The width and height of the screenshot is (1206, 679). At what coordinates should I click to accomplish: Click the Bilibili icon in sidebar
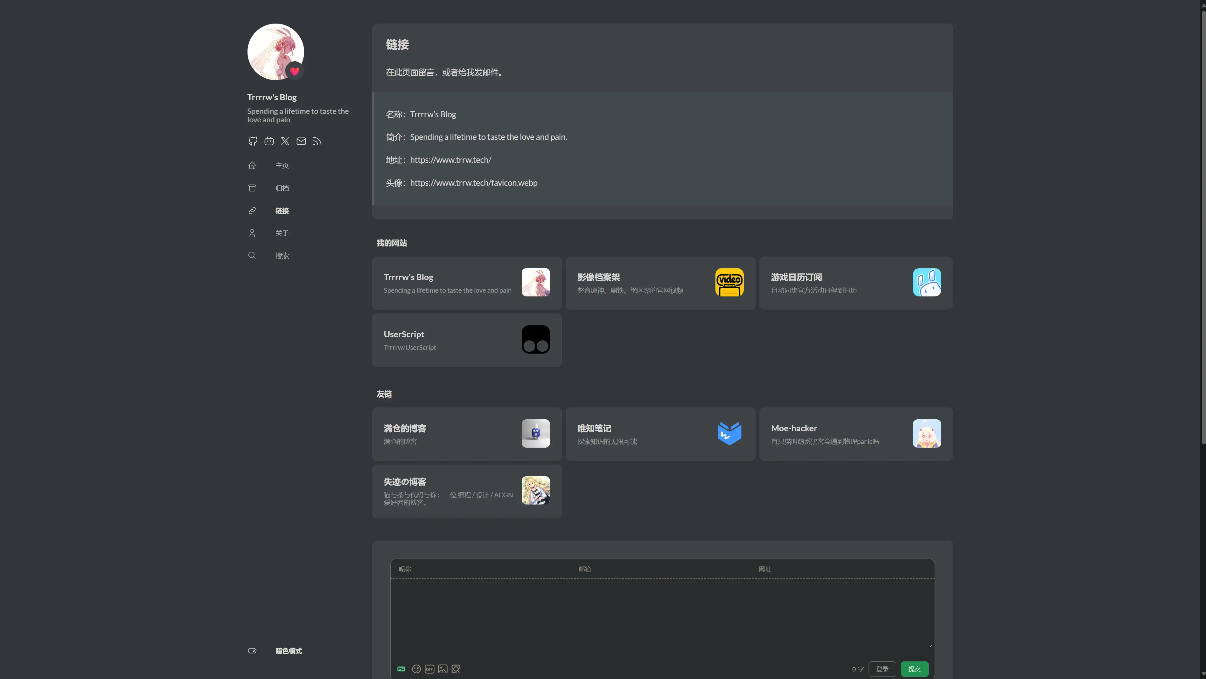click(x=269, y=141)
